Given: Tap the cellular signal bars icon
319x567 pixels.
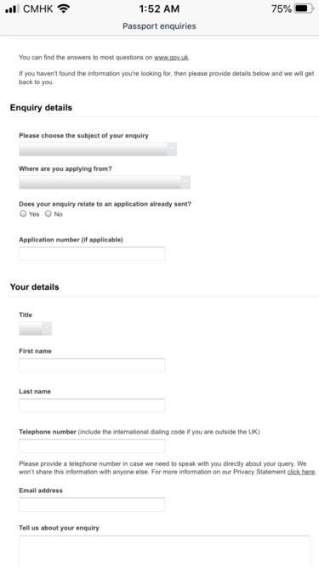Looking at the screenshot, I should [x=12, y=9].
